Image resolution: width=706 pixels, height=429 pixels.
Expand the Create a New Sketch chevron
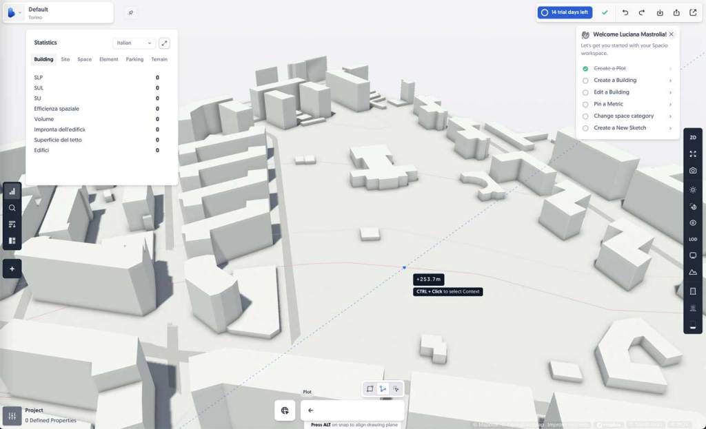click(x=670, y=128)
